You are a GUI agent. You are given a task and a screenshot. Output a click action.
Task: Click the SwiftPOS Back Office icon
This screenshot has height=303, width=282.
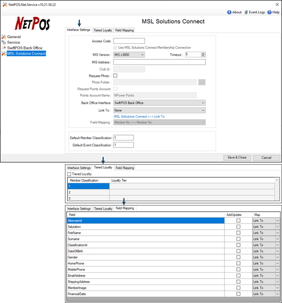click(4, 48)
